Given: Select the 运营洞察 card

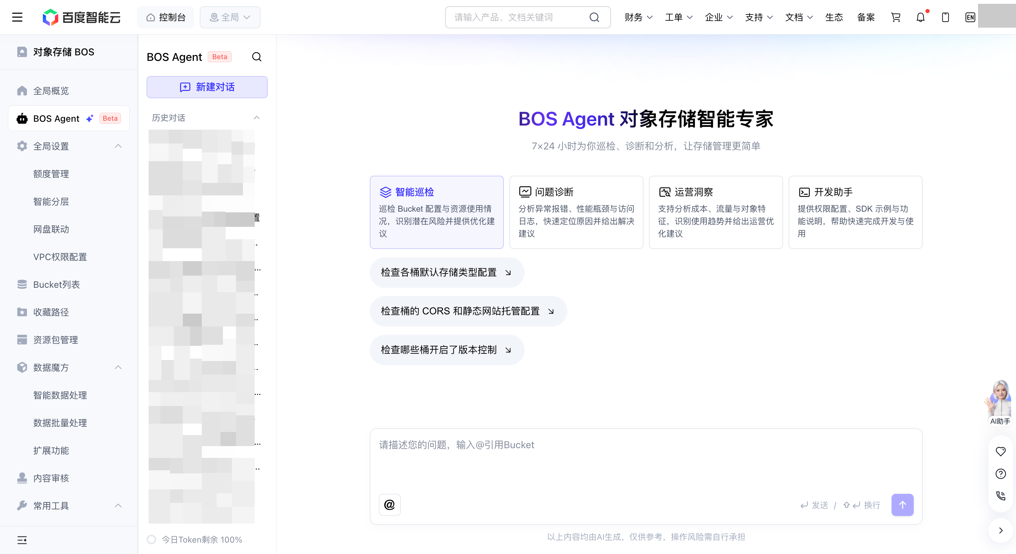Looking at the screenshot, I should [x=715, y=212].
